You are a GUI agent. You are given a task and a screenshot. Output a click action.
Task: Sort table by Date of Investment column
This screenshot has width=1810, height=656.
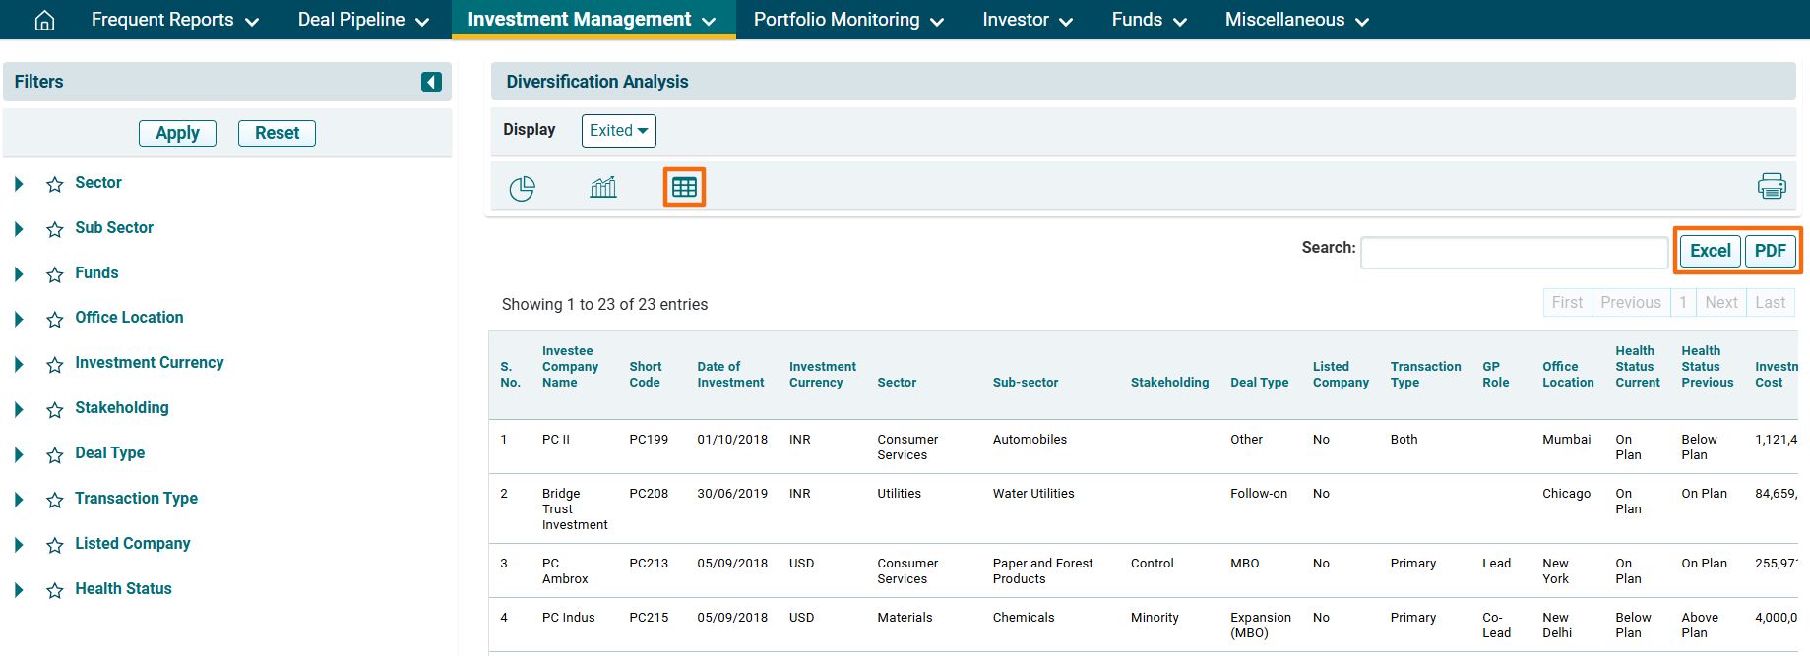(730, 375)
